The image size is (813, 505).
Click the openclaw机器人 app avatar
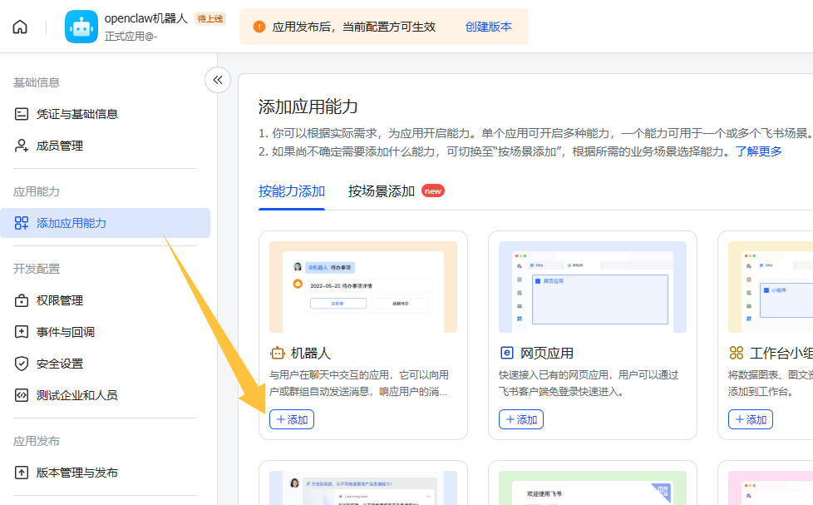[x=80, y=25]
